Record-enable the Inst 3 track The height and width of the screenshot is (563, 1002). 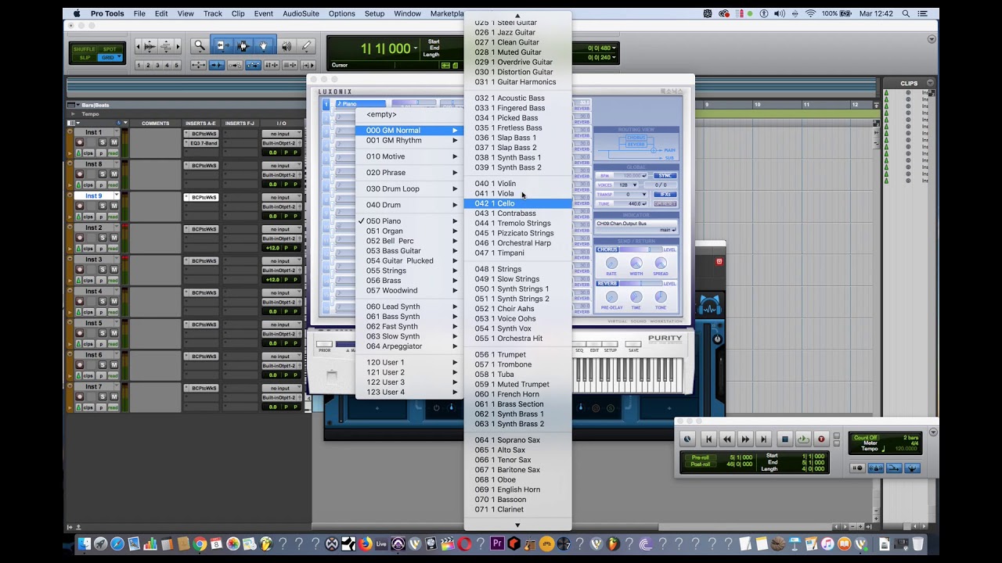[80, 270]
